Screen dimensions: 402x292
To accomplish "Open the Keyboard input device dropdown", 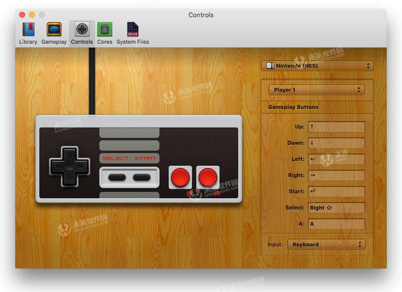I will pos(326,244).
